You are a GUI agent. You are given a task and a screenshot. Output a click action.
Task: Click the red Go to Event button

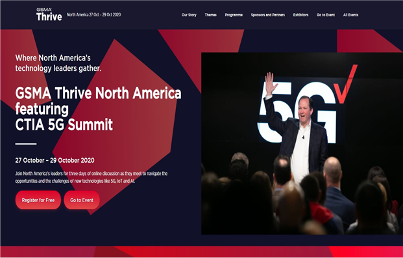(x=82, y=200)
